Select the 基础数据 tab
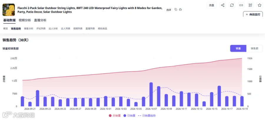Image resolution: width=265 pixels, height=120 pixels. [9, 20]
